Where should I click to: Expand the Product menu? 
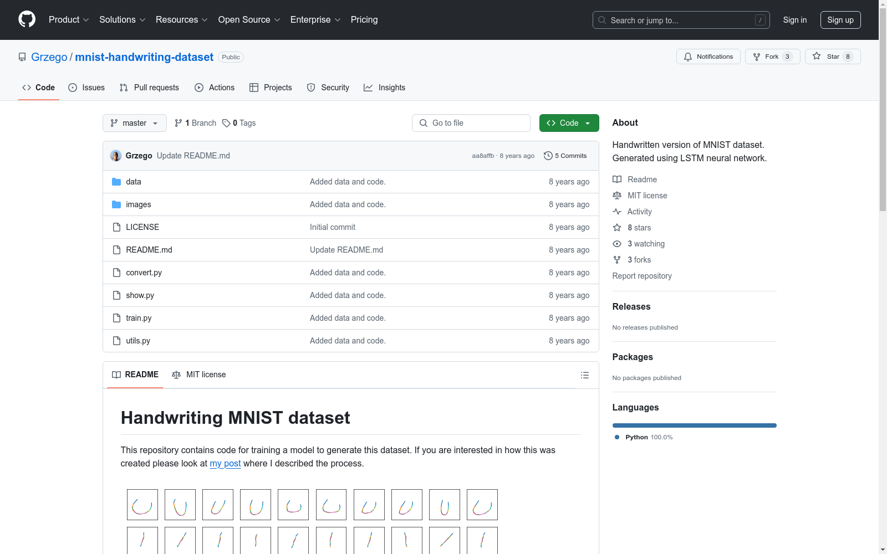pyautogui.click(x=69, y=20)
